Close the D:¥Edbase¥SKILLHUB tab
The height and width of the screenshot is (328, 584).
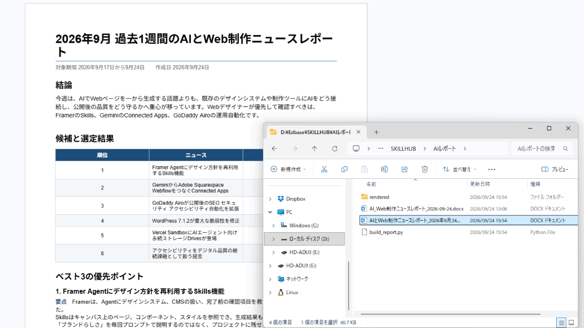pyautogui.click(x=359, y=132)
